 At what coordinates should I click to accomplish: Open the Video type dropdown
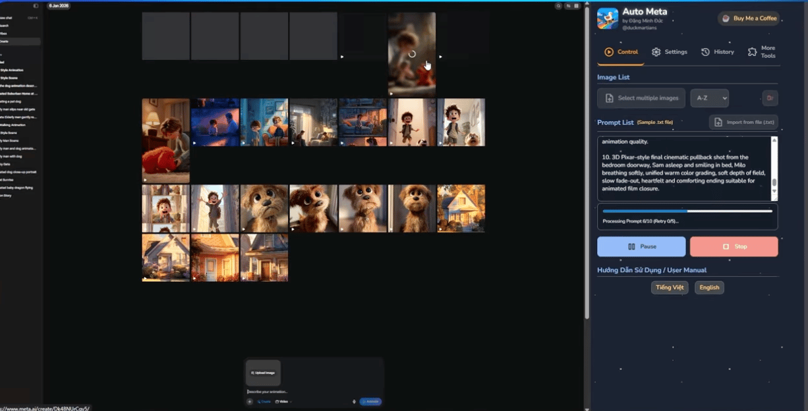point(285,402)
